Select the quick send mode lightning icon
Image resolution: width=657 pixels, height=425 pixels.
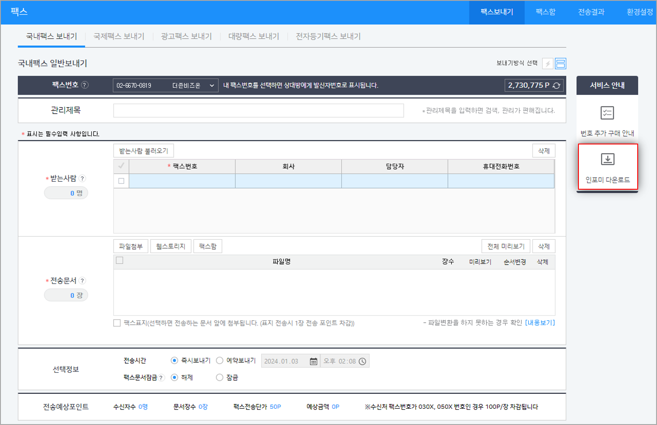pyautogui.click(x=547, y=64)
